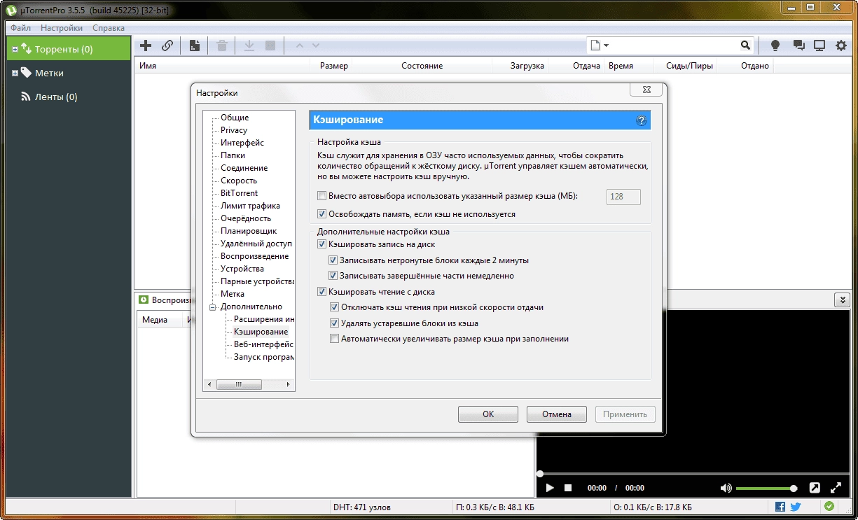This screenshot has height=520, width=858.
Task: Switch the player to fullscreen
Action: pyautogui.click(x=836, y=488)
